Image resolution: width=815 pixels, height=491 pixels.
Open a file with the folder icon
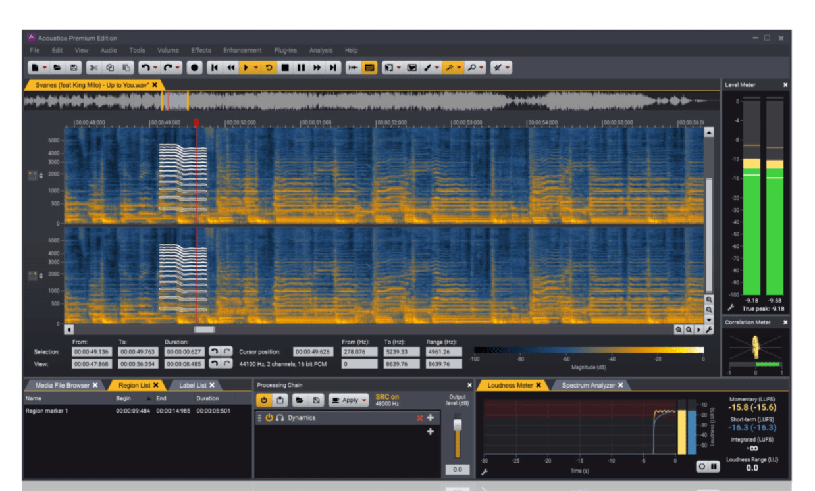[x=57, y=67]
